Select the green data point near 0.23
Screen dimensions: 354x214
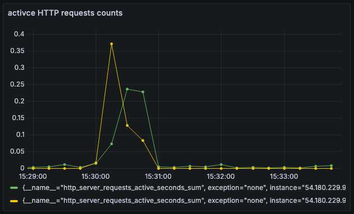pos(143,92)
